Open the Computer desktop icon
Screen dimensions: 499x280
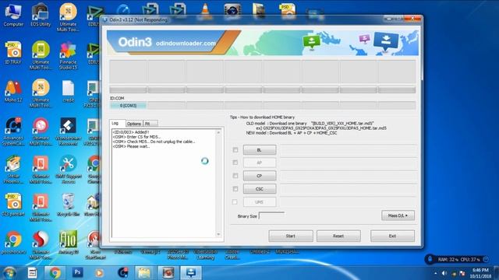pos(13,16)
